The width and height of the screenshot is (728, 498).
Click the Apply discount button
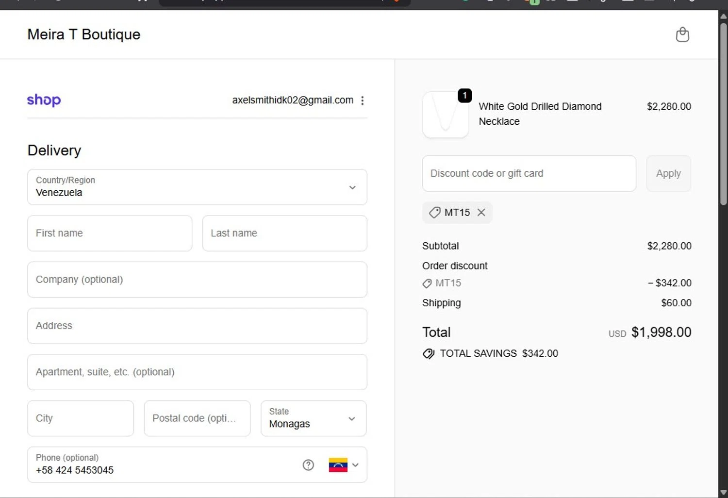(x=668, y=174)
